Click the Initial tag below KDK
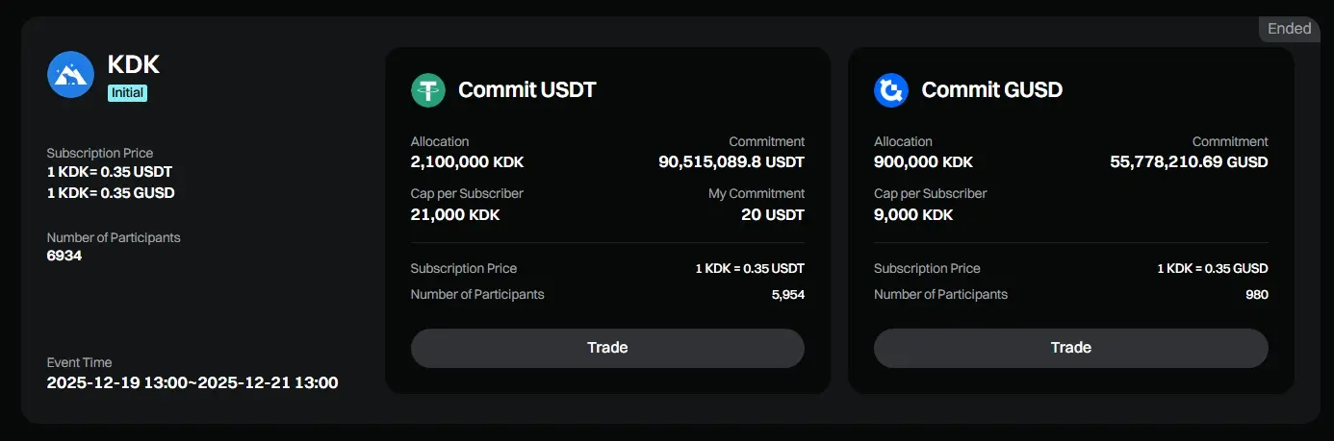The width and height of the screenshot is (1334, 441). (127, 93)
